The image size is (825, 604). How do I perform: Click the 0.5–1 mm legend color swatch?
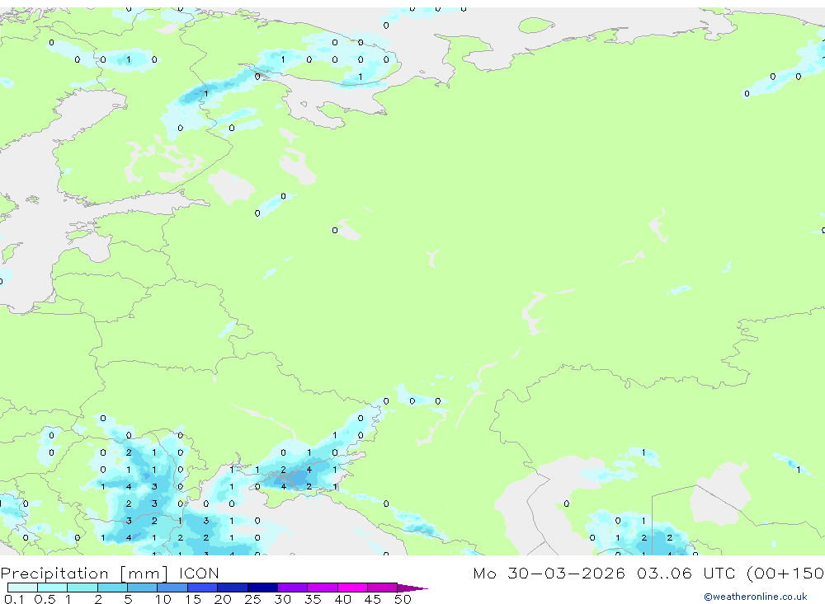53,588
